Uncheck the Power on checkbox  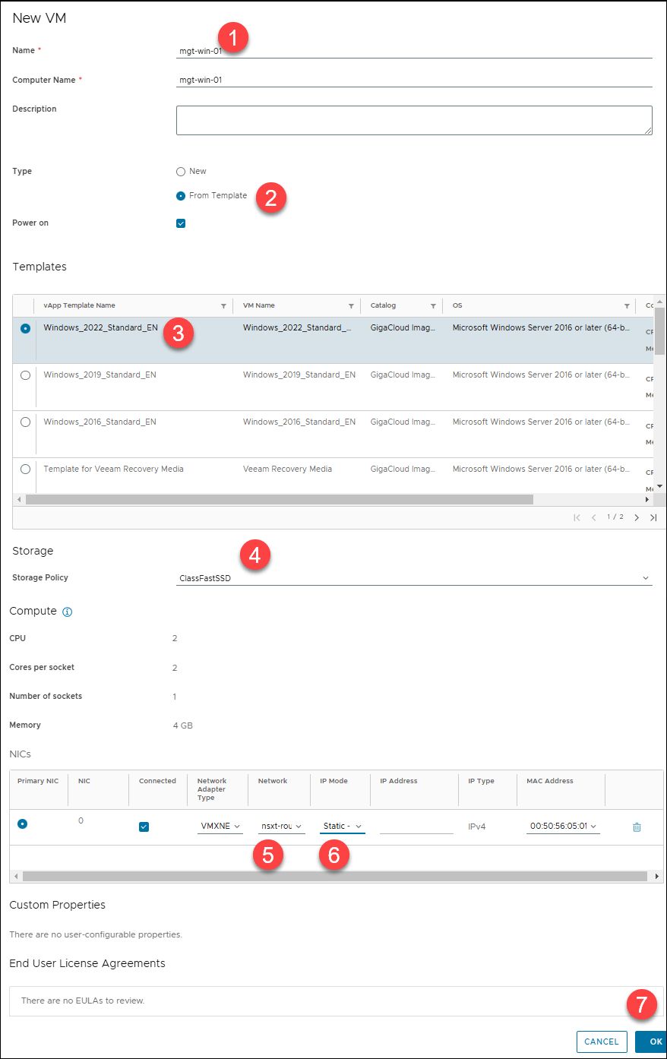(x=181, y=223)
